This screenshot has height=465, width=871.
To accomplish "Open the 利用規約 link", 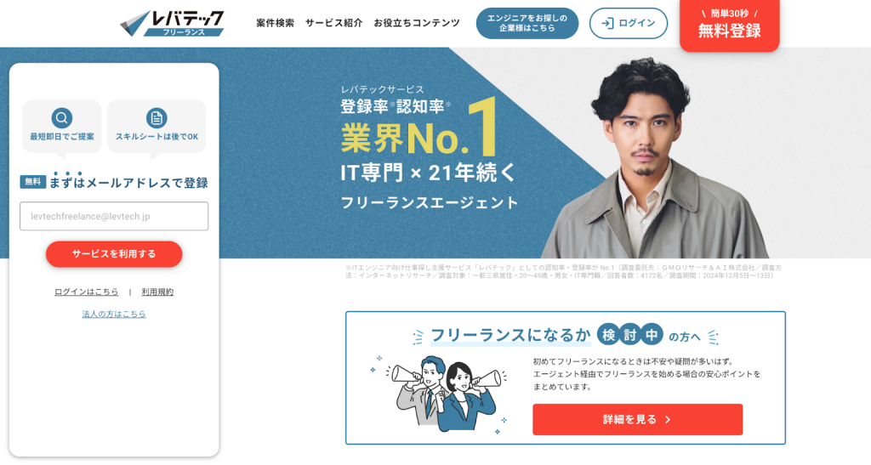I will click(x=157, y=292).
